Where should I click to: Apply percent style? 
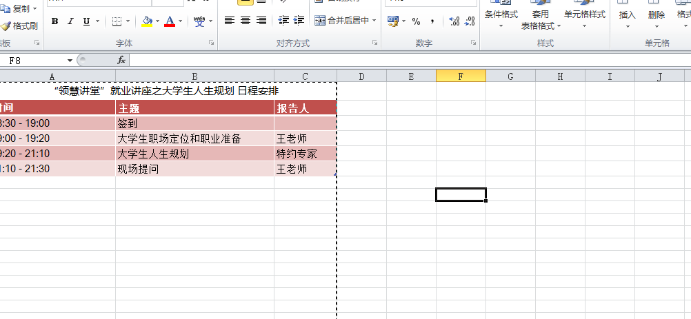coord(416,21)
